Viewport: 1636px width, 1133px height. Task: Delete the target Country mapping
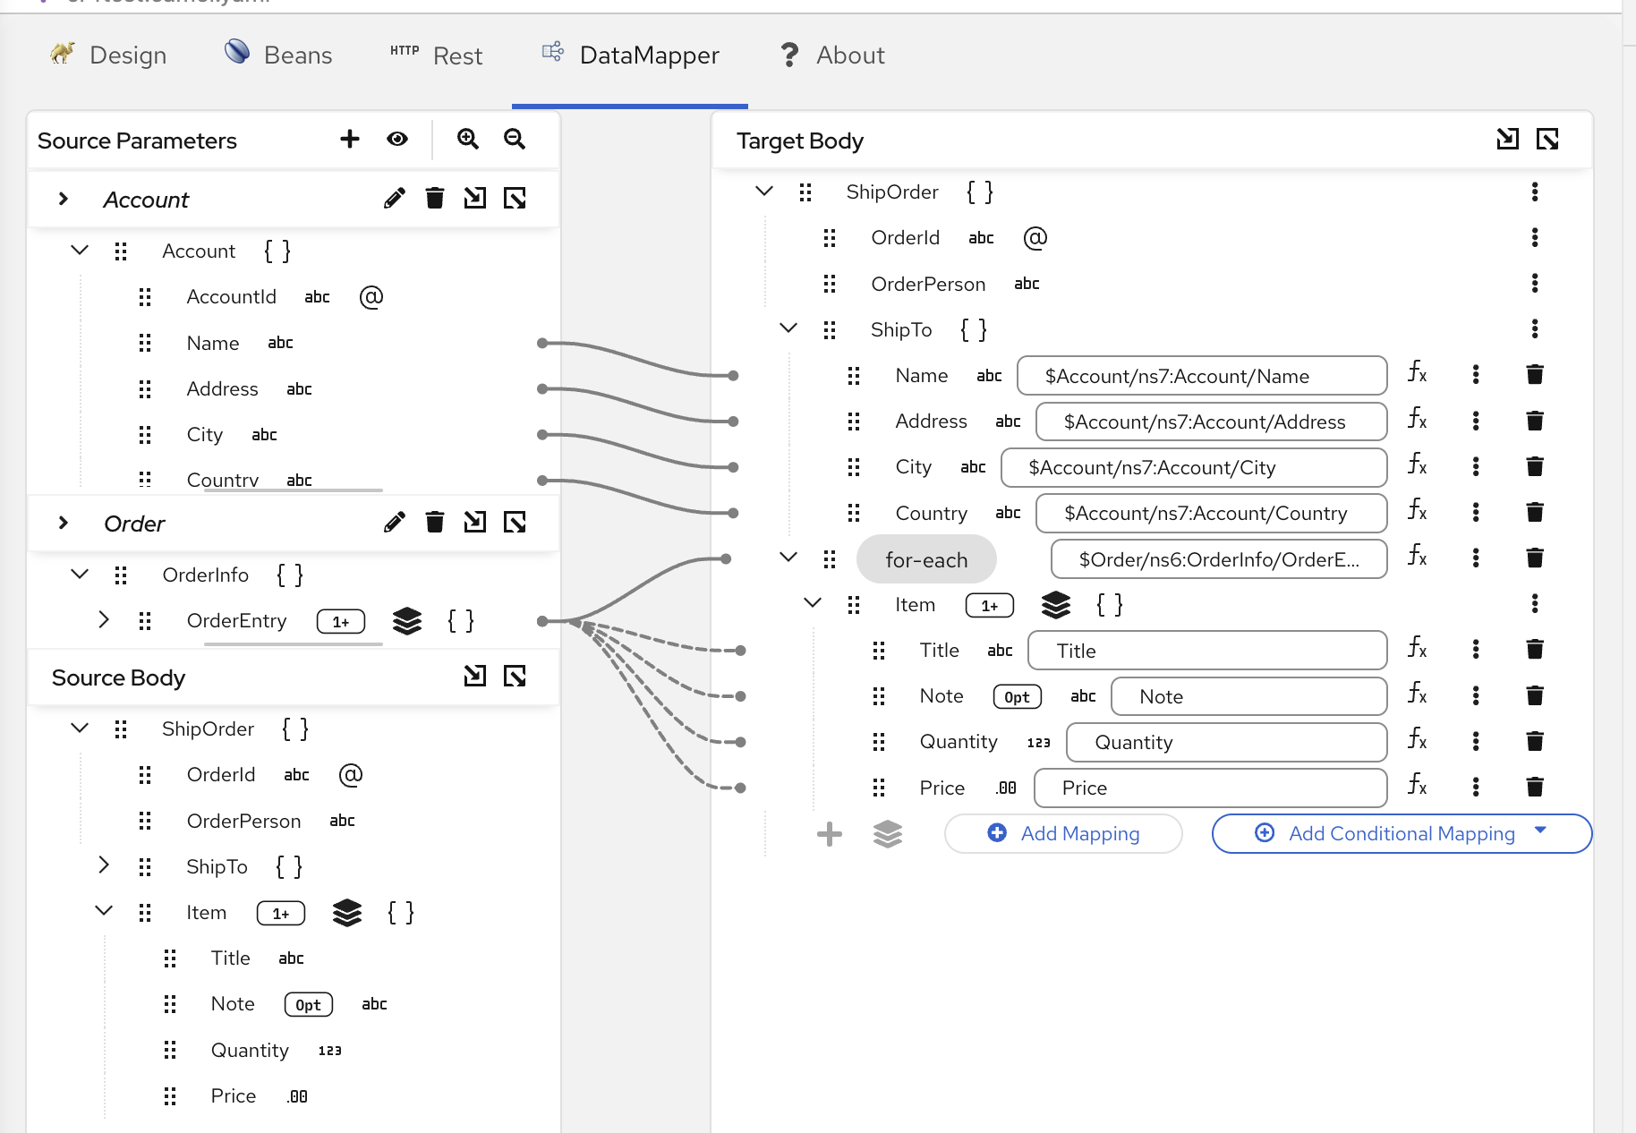[1535, 512]
